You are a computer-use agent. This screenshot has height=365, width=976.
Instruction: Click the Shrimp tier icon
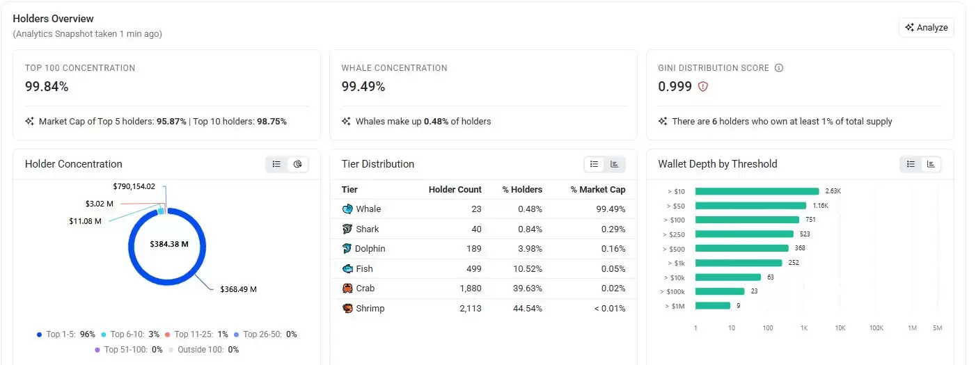[x=347, y=308]
